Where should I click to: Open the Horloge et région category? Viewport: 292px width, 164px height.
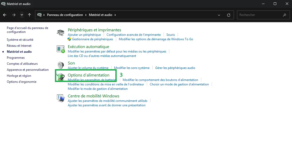click(19, 76)
